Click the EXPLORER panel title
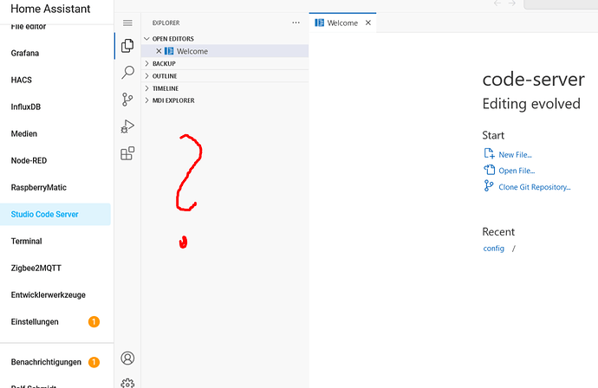Image resolution: width=598 pixels, height=388 pixels. (166, 23)
